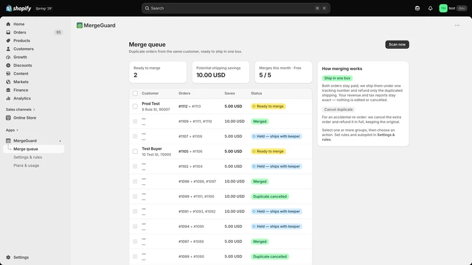Check the Test Buyer row checkbox
The image size is (472, 265).
pyautogui.click(x=135, y=151)
